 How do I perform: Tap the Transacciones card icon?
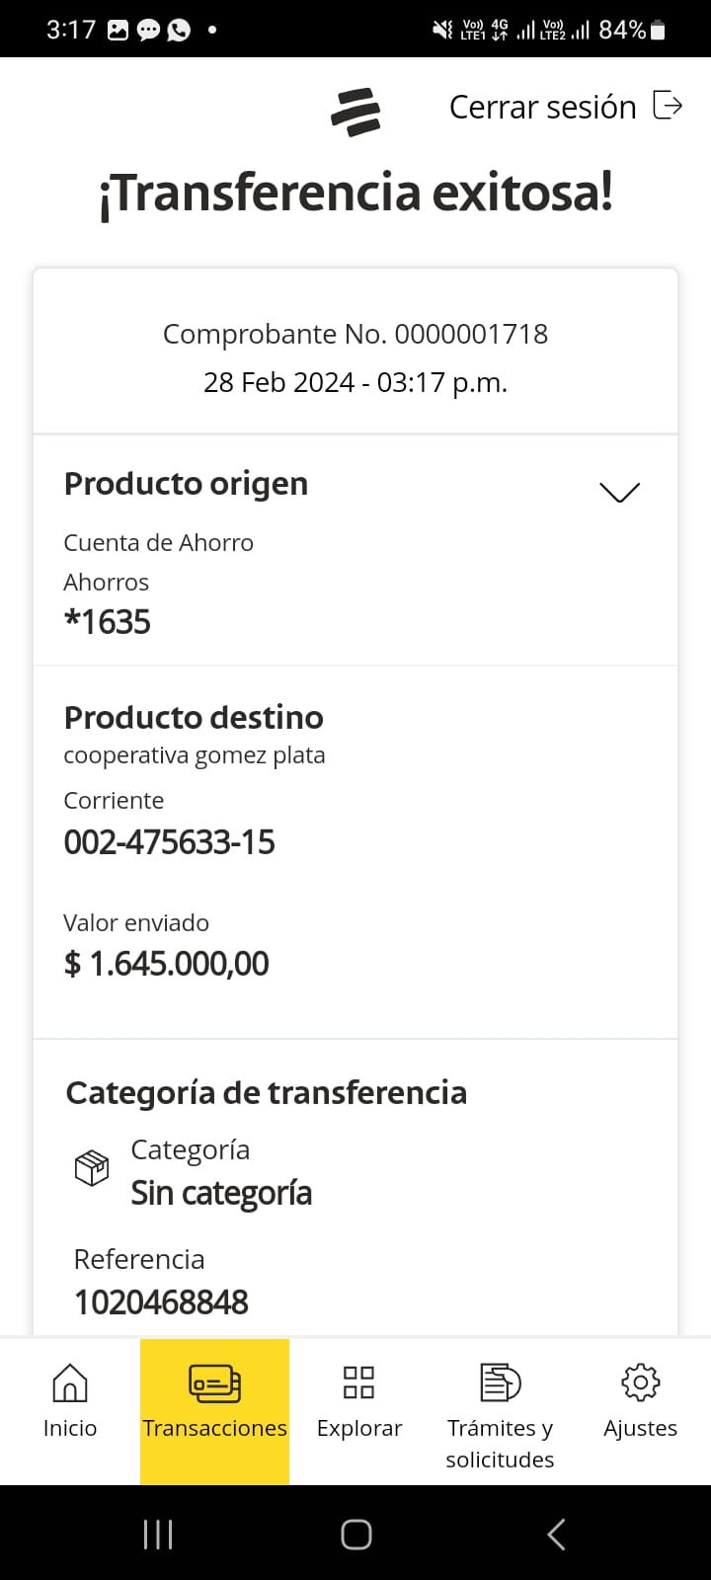(214, 1383)
